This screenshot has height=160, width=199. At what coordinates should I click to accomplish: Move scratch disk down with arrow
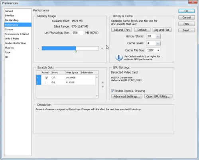(x=103, y=87)
